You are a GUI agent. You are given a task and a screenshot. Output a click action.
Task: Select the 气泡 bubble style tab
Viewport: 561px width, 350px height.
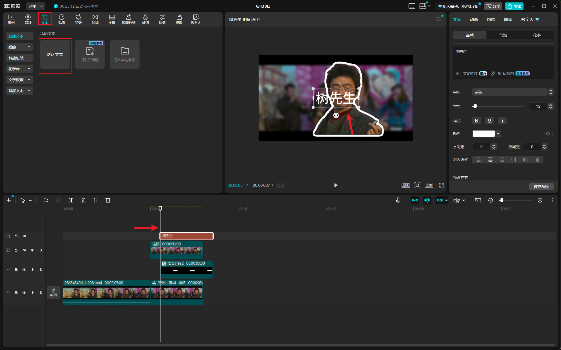[503, 35]
